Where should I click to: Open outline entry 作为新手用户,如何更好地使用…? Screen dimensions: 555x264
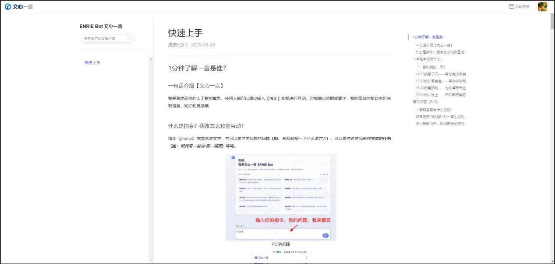(442, 124)
